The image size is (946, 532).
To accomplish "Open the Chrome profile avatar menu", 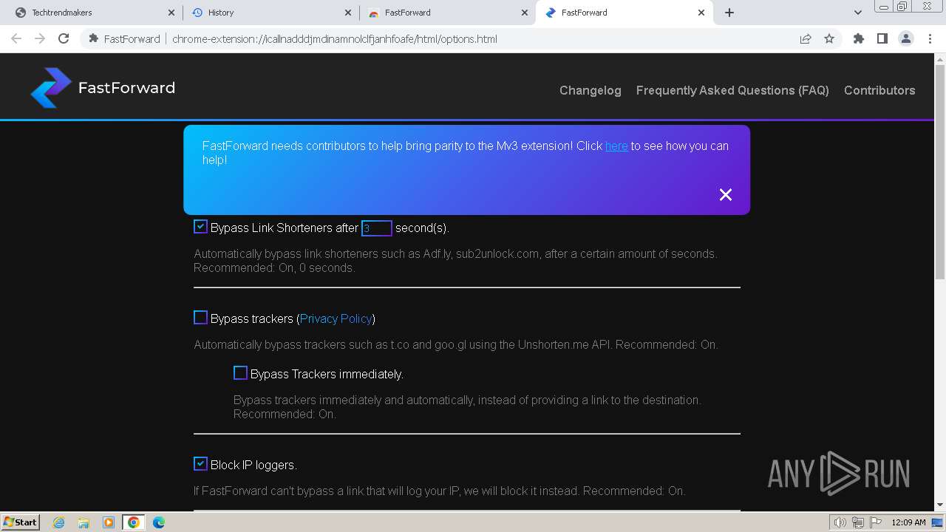I will (905, 38).
